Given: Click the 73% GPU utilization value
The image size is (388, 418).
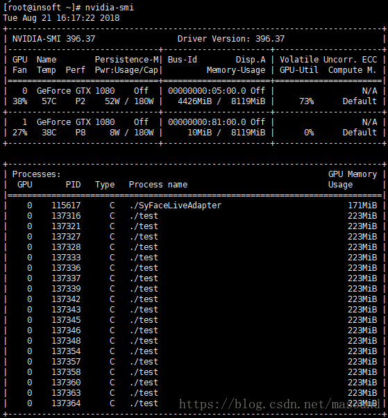Looking at the screenshot, I should [307, 101].
